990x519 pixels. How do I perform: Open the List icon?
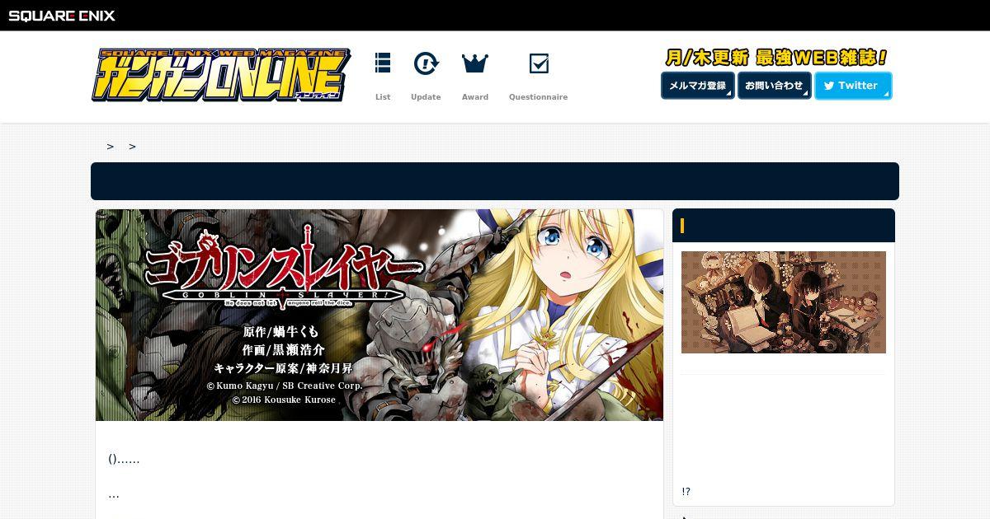[x=383, y=63]
